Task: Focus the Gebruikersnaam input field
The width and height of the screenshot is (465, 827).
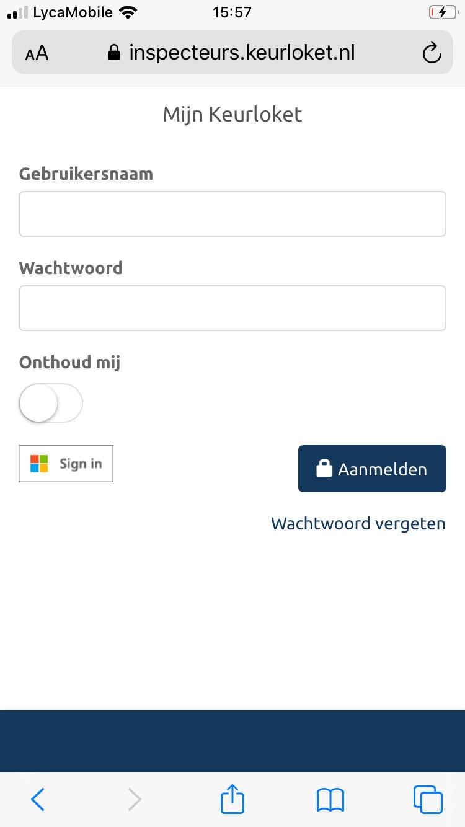Action: pyautogui.click(x=232, y=214)
